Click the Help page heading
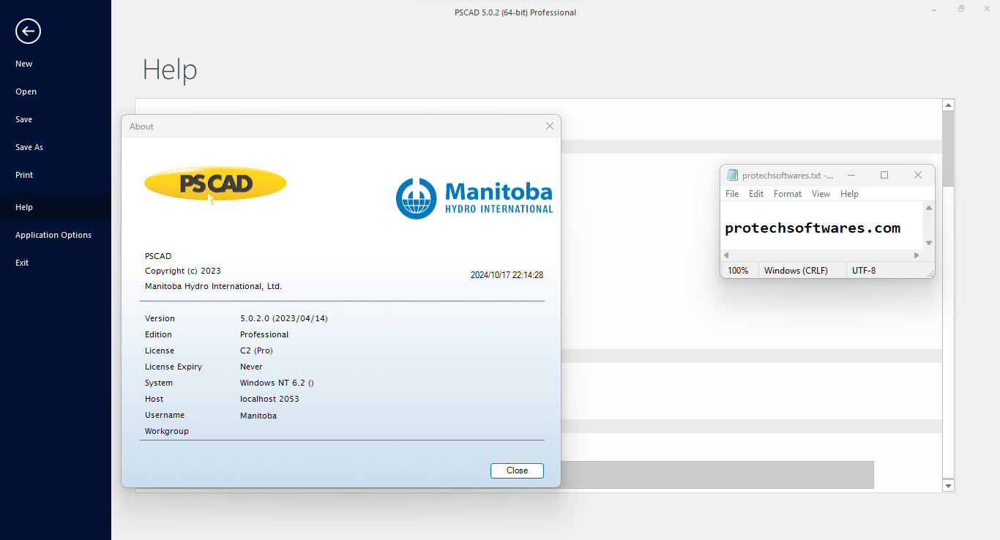This screenshot has width=1000, height=540. click(170, 70)
